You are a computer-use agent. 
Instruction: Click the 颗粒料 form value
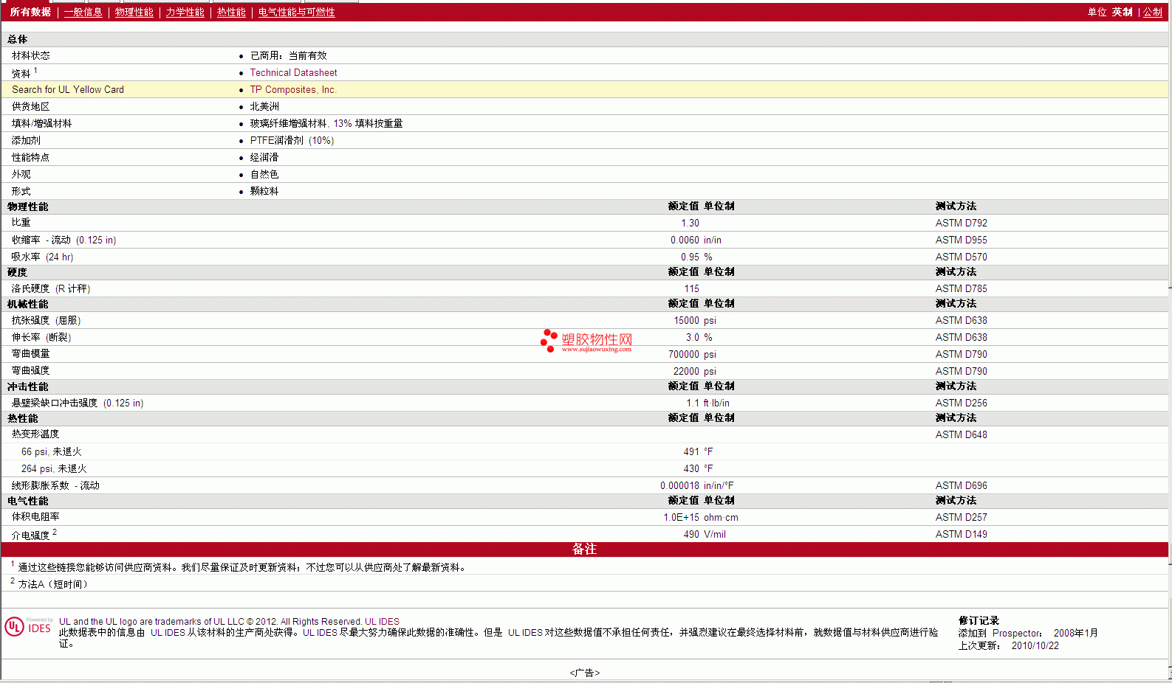264,191
